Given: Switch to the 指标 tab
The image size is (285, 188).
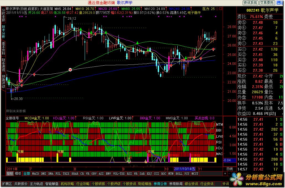Looking at the screenshot, I should tap(10, 174).
